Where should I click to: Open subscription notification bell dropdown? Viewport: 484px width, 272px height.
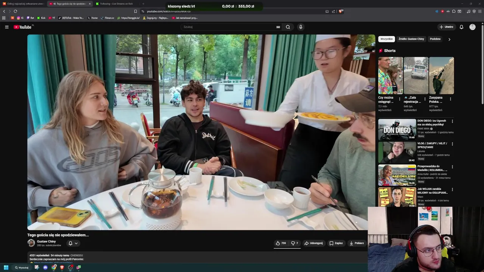click(73, 243)
